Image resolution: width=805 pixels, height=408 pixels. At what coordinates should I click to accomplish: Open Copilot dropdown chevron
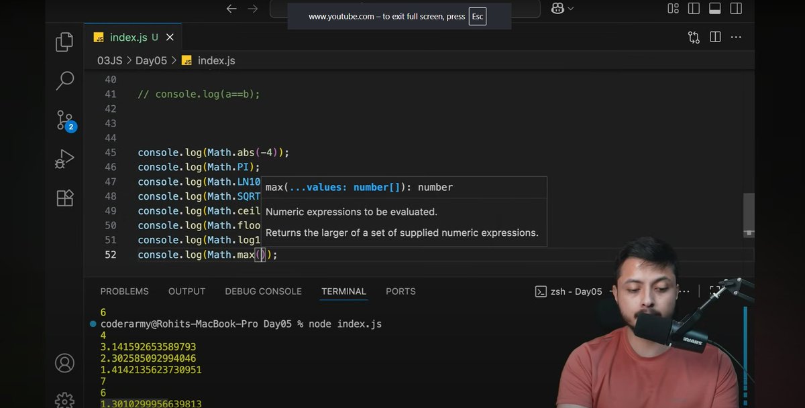pos(570,9)
